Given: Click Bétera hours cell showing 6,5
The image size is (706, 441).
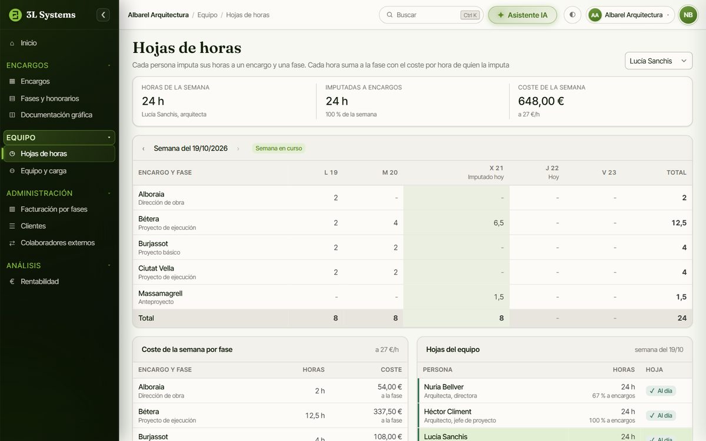Looking at the screenshot, I should click(x=457, y=223).
